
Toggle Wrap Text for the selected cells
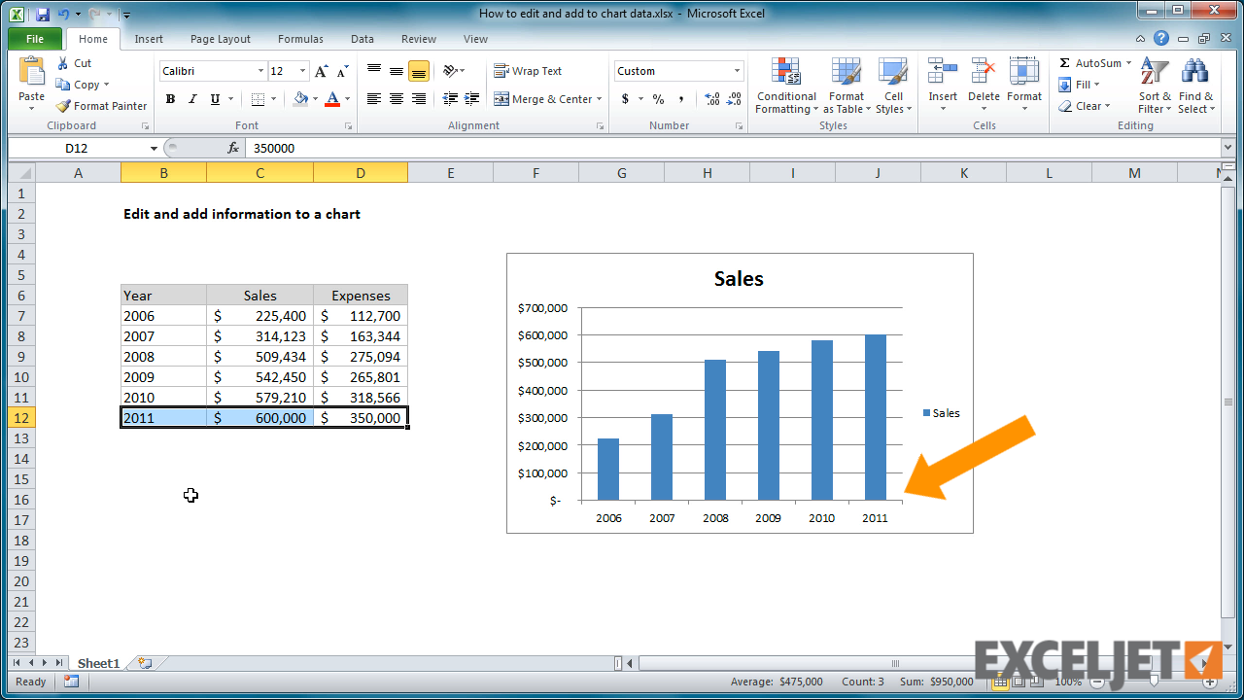point(528,71)
